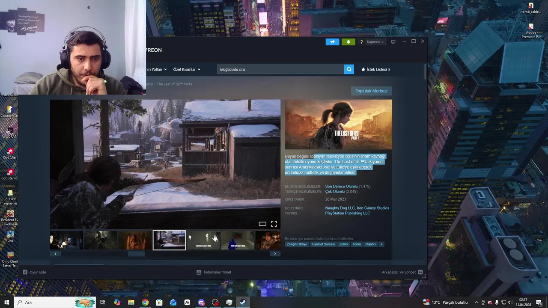Screen dimensions: 548x308
Task: Open screenshot in fullscreen
Action: [274, 224]
